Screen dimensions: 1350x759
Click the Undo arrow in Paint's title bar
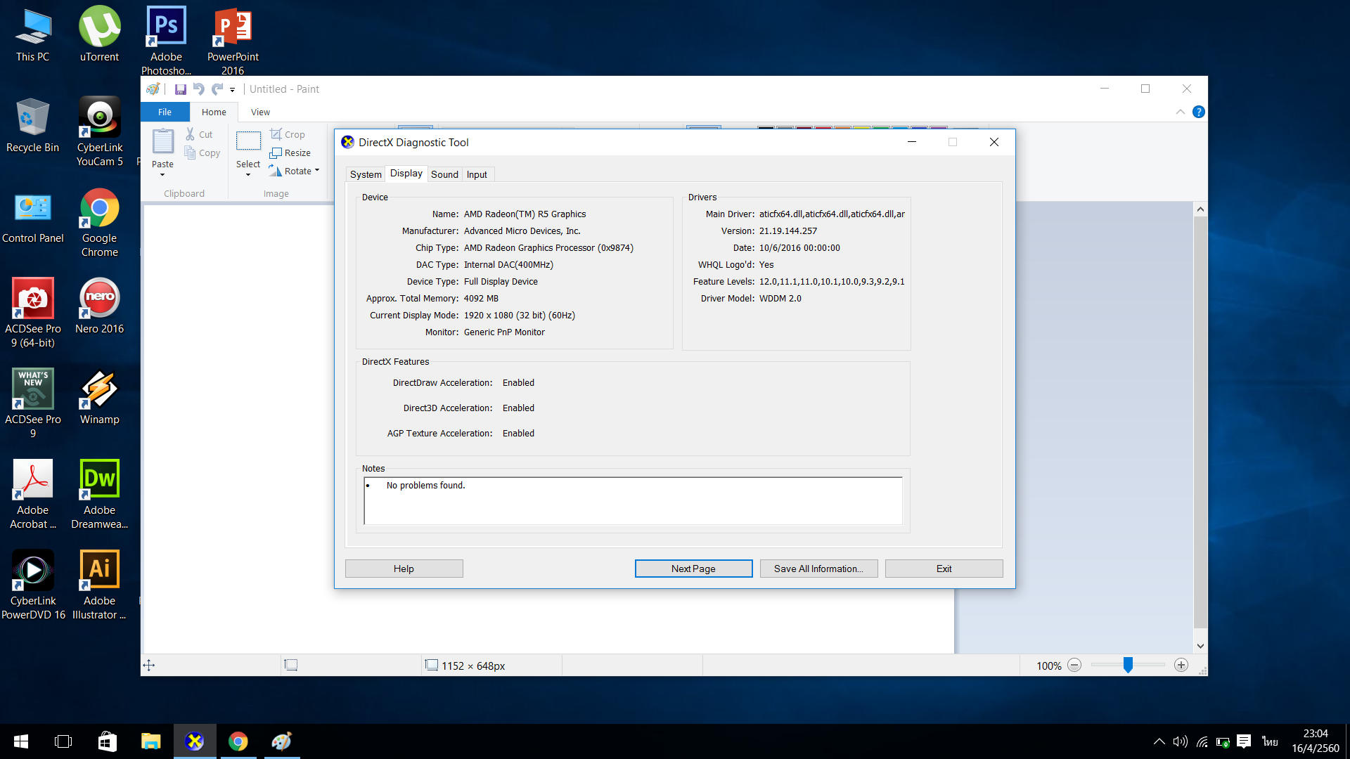pos(199,89)
